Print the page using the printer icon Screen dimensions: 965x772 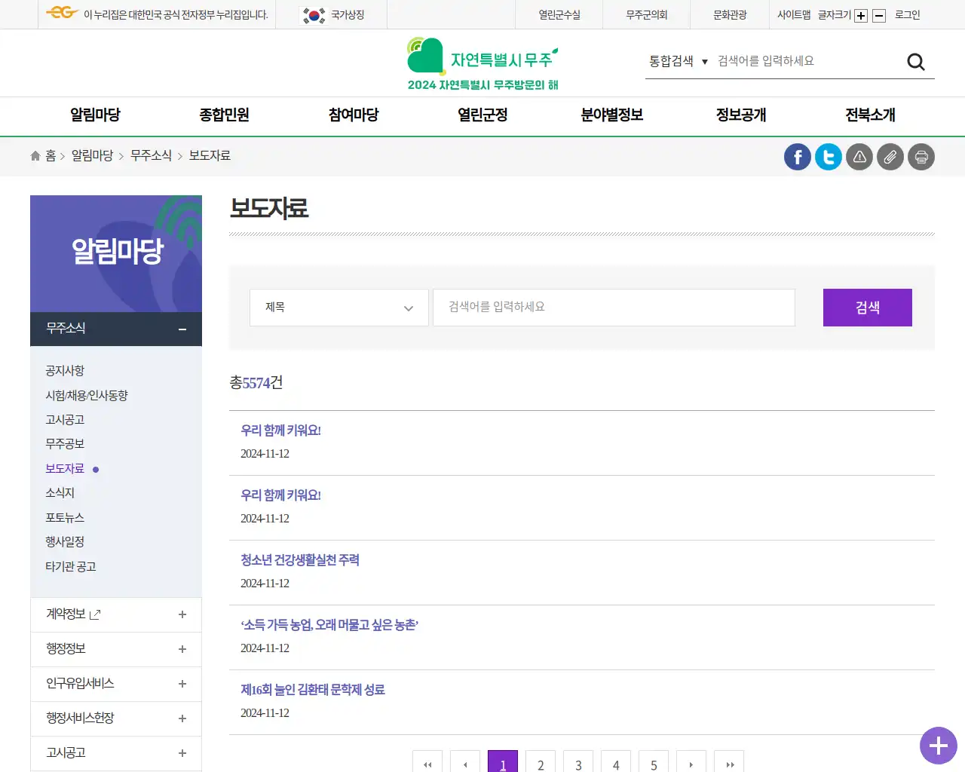click(x=921, y=157)
